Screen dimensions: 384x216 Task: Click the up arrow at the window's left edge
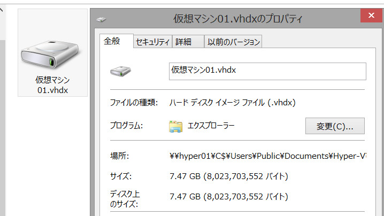coord(2,7)
